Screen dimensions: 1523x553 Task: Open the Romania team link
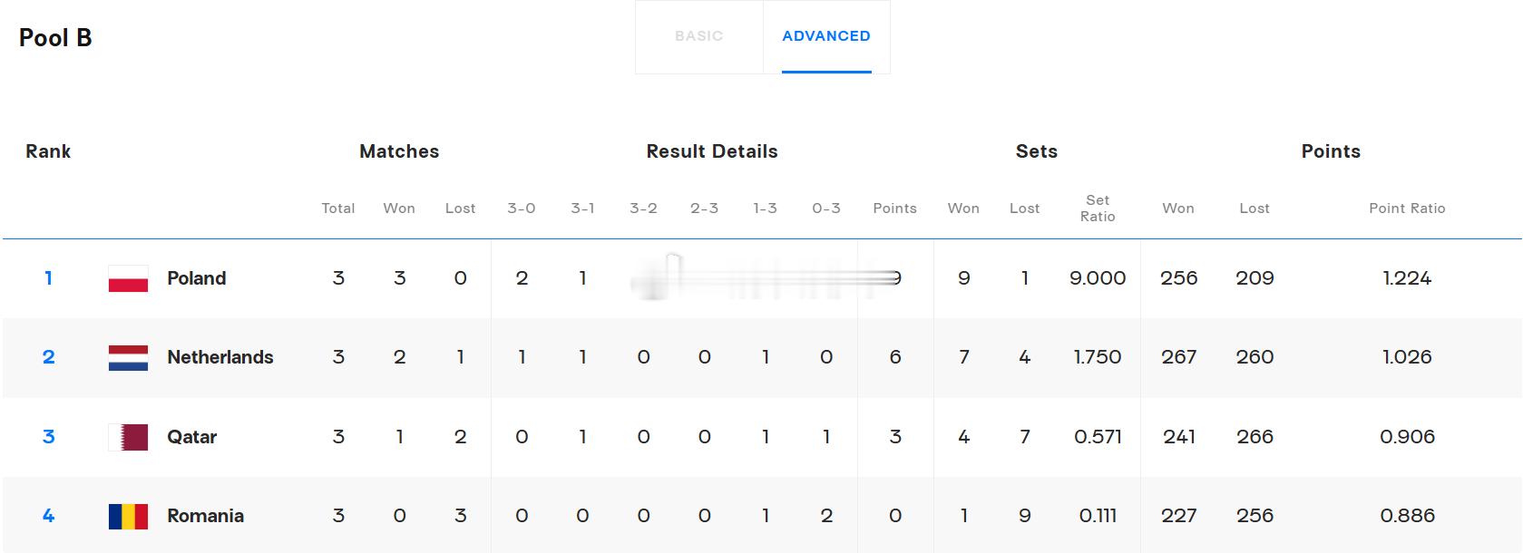(x=205, y=516)
